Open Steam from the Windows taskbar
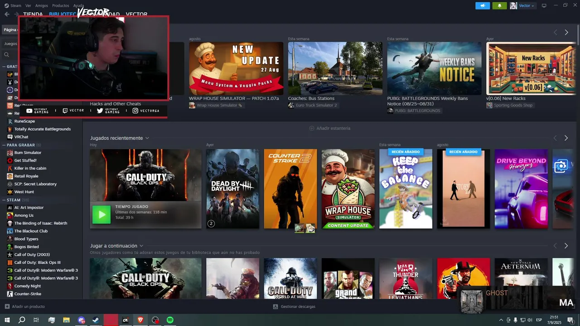Image resolution: width=580 pixels, height=326 pixels. pos(96,320)
